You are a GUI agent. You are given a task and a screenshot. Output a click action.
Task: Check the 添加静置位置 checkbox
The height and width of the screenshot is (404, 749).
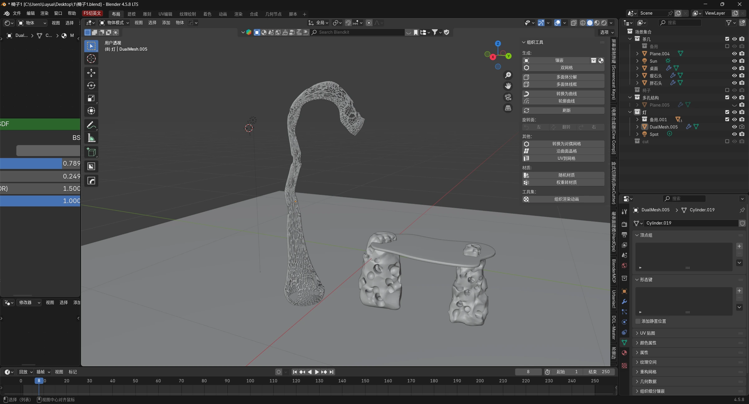click(x=638, y=321)
